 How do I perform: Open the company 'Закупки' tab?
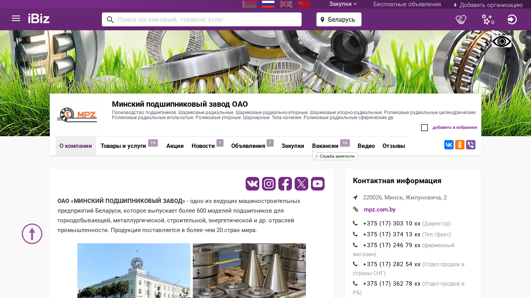pyautogui.click(x=293, y=146)
